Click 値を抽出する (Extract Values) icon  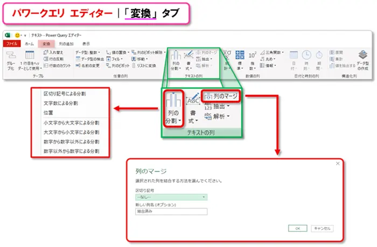click(x=332, y=65)
